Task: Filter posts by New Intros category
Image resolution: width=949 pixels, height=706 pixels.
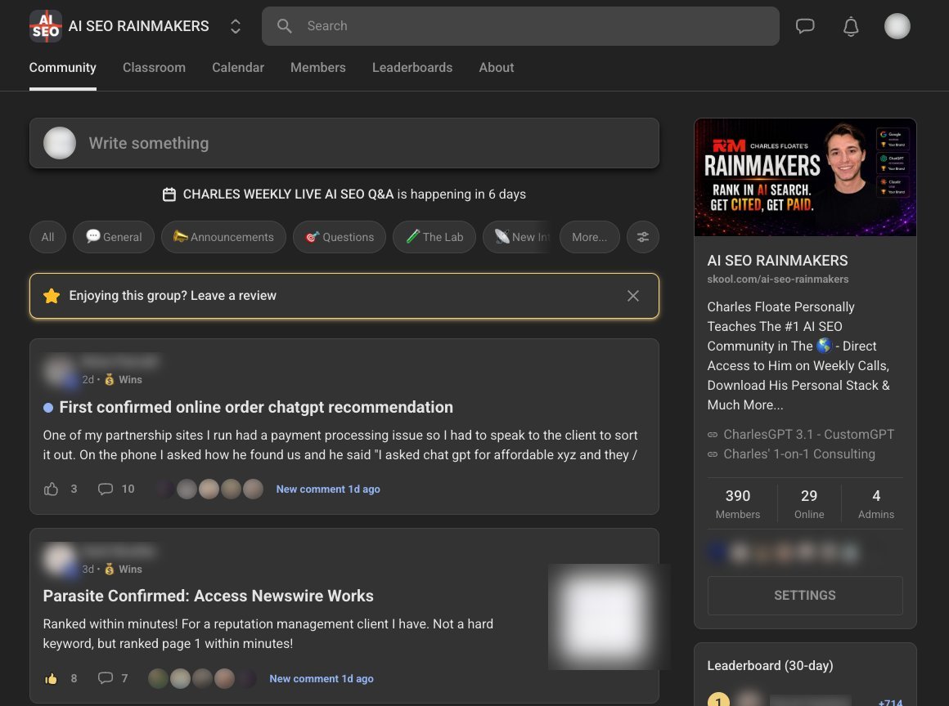Action: pos(518,237)
